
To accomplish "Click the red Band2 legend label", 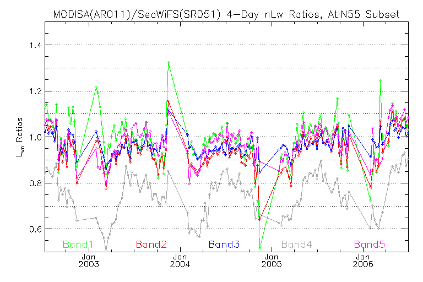I will (x=151, y=245).
